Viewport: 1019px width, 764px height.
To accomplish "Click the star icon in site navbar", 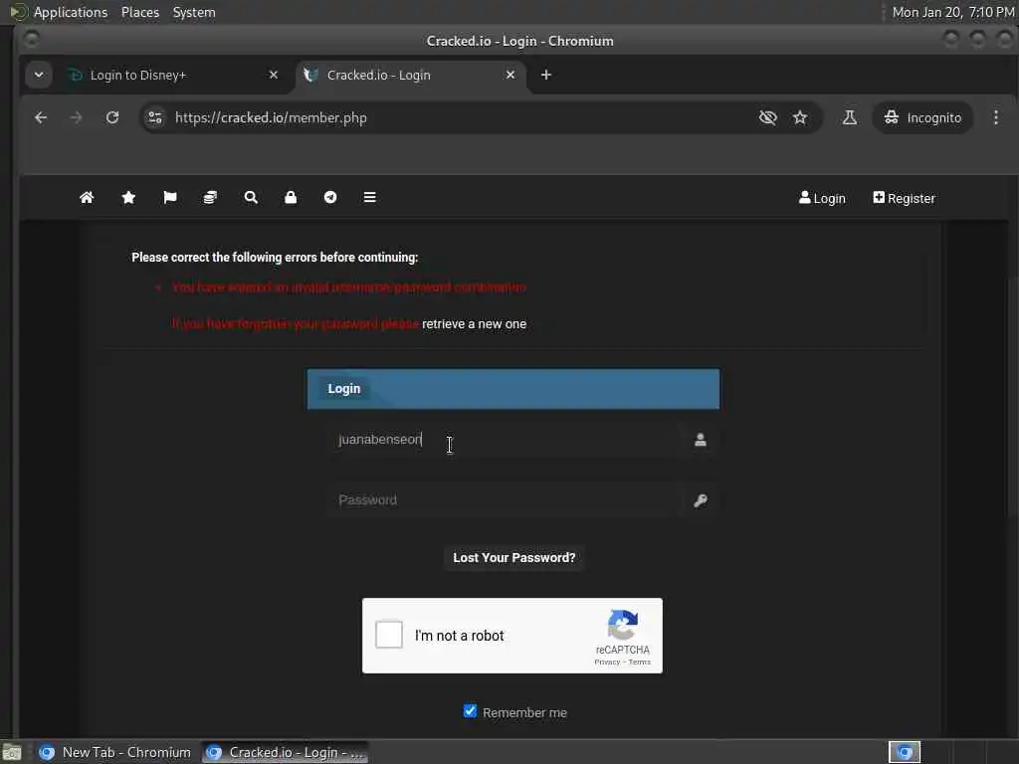I will (128, 198).
